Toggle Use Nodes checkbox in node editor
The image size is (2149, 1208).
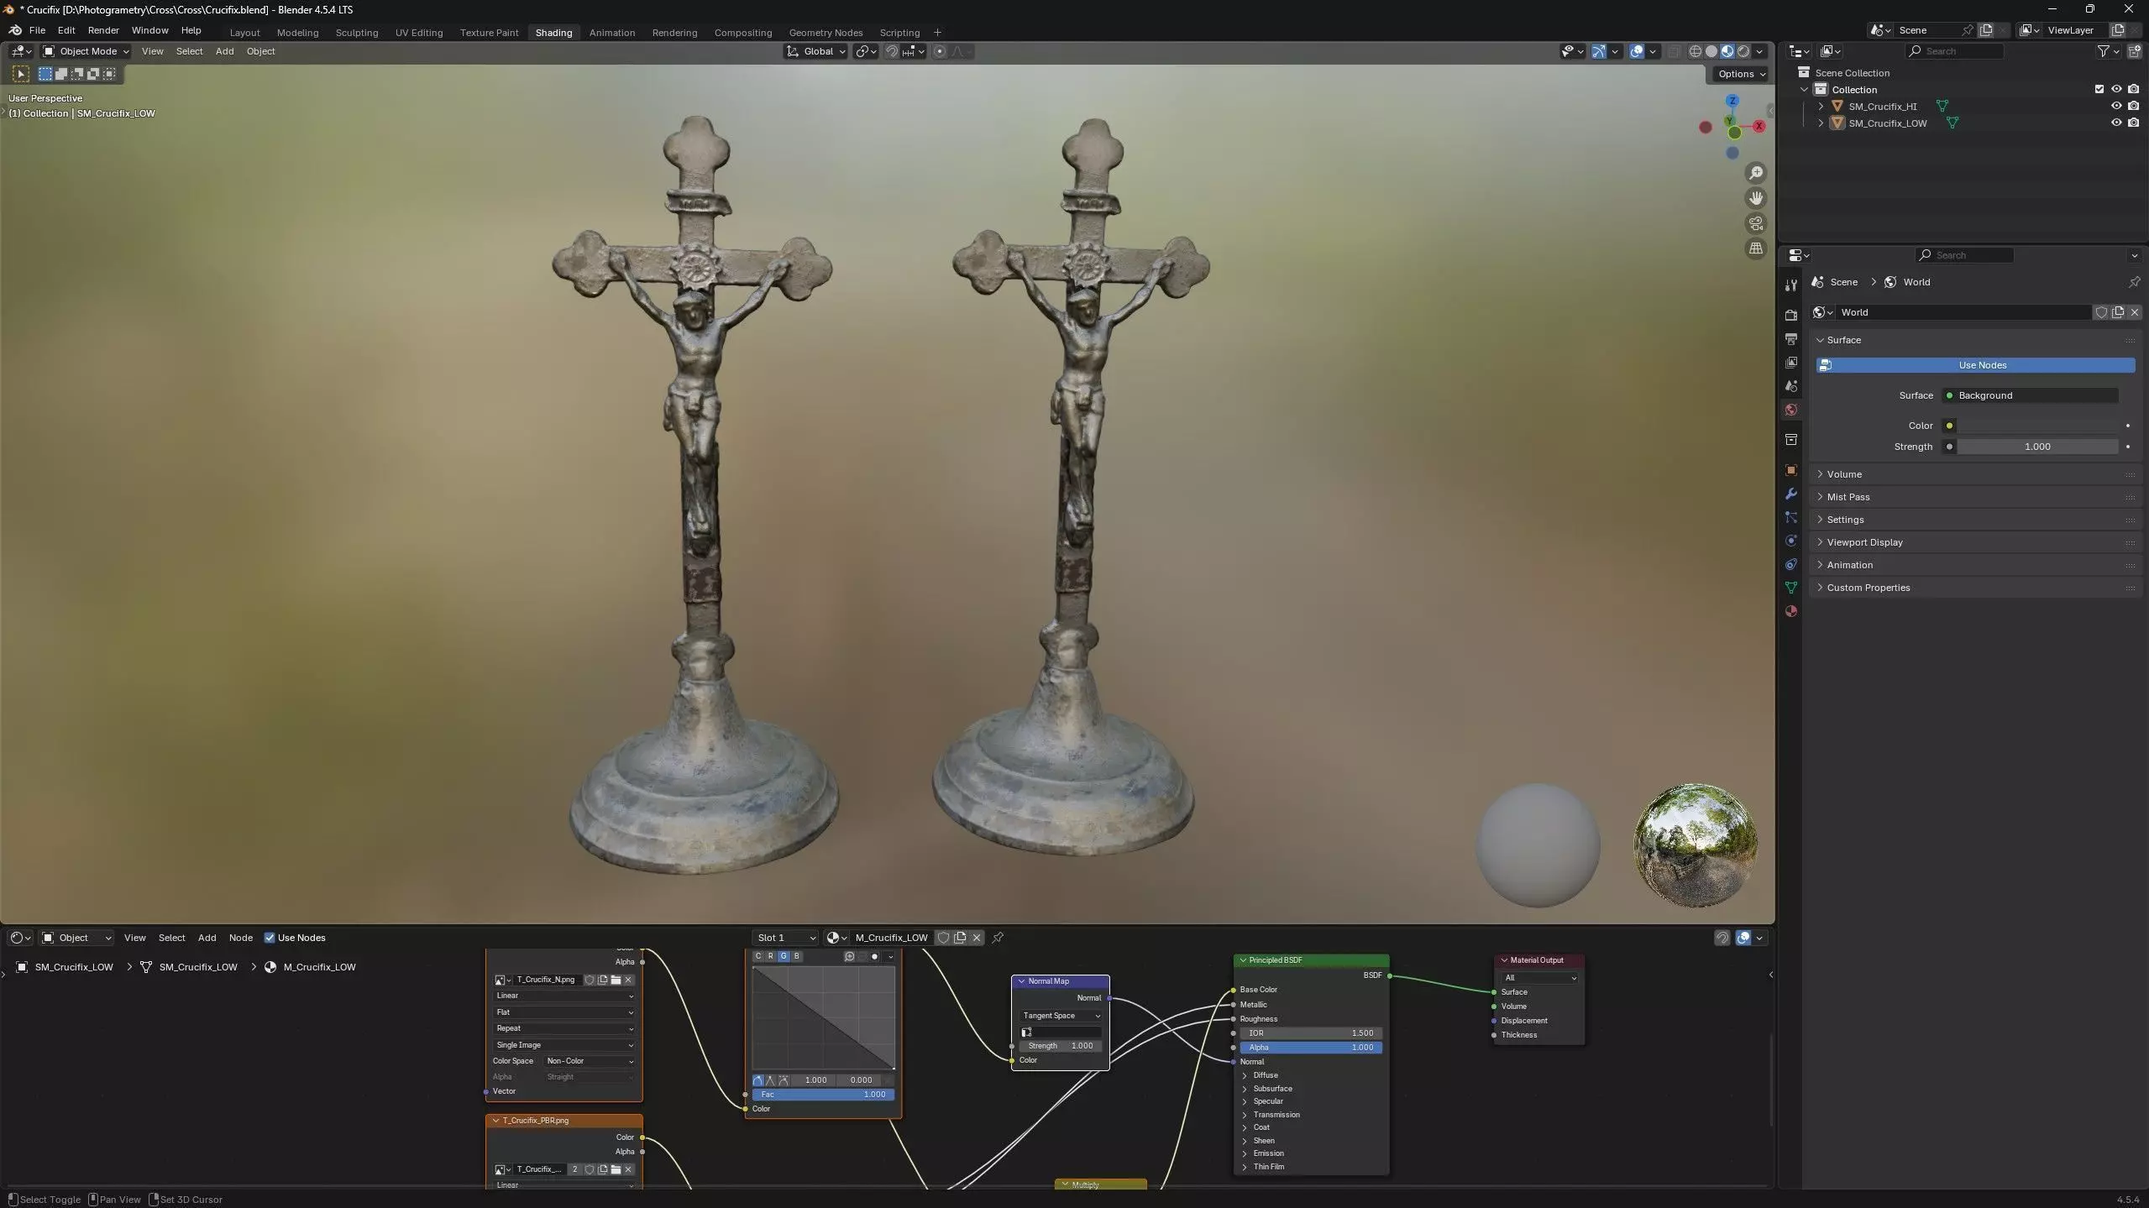(x=270, y=938)
